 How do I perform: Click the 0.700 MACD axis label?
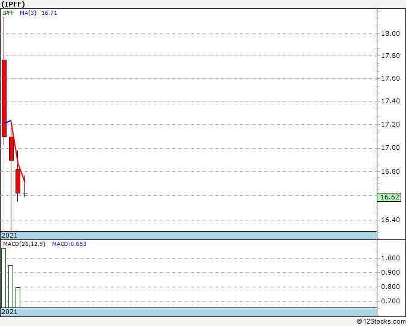click(x=390, y=301)
